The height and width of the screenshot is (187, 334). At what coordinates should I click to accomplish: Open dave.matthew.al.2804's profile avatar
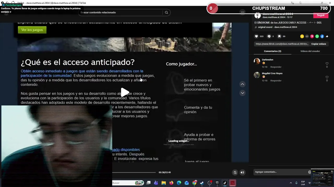258,15
